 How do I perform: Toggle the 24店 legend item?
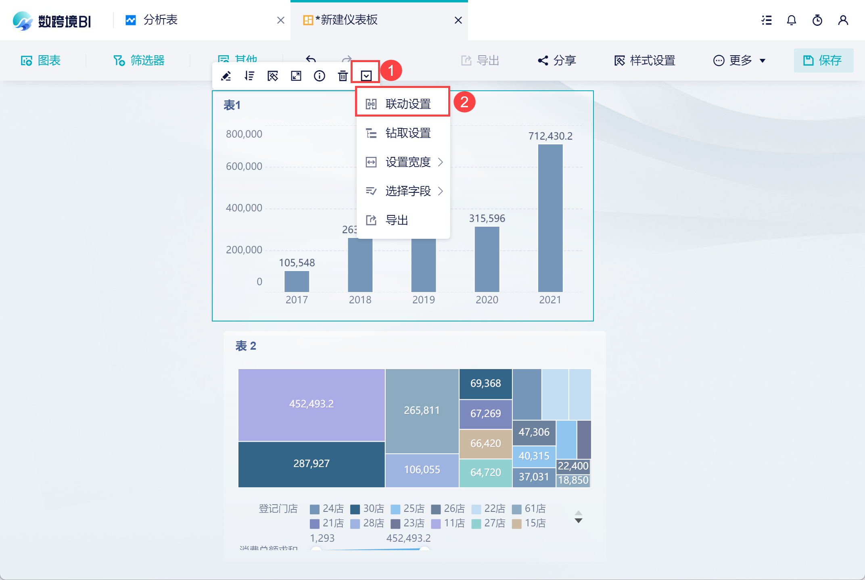[327, 509]
